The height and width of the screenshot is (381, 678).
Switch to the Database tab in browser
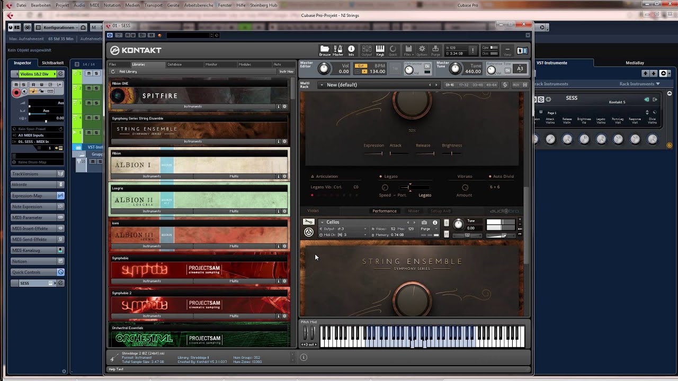coord(175,65)
